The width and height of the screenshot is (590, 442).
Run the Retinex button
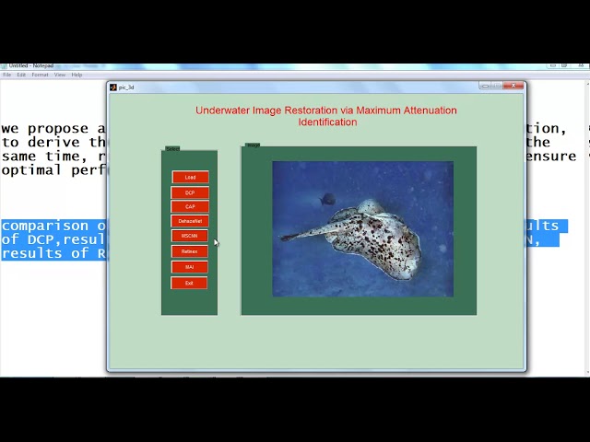[189, 251]
